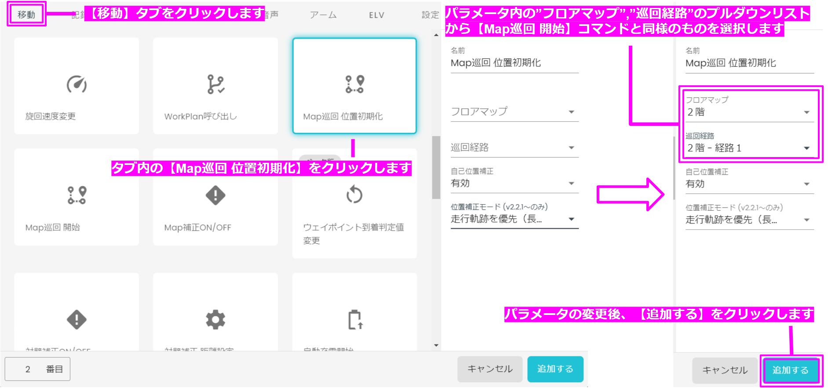Open 自己位置補正 dropdown in right parameter panel

tap(750, 180)
